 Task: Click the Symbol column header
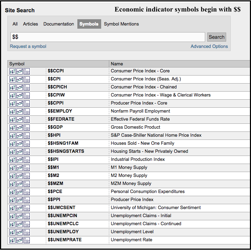click(x=17, y=64)
